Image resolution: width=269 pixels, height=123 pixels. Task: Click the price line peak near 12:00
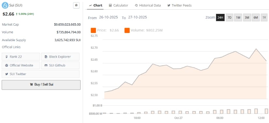tap(256, 49)
